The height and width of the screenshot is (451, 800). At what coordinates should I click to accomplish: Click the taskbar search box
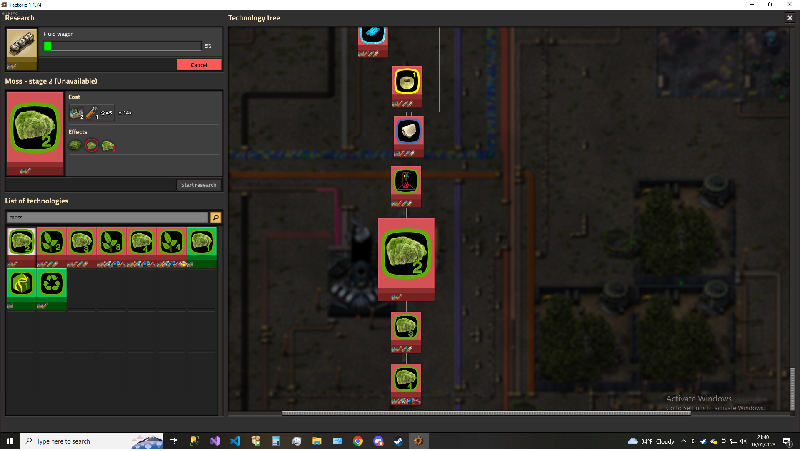[92, 441]
